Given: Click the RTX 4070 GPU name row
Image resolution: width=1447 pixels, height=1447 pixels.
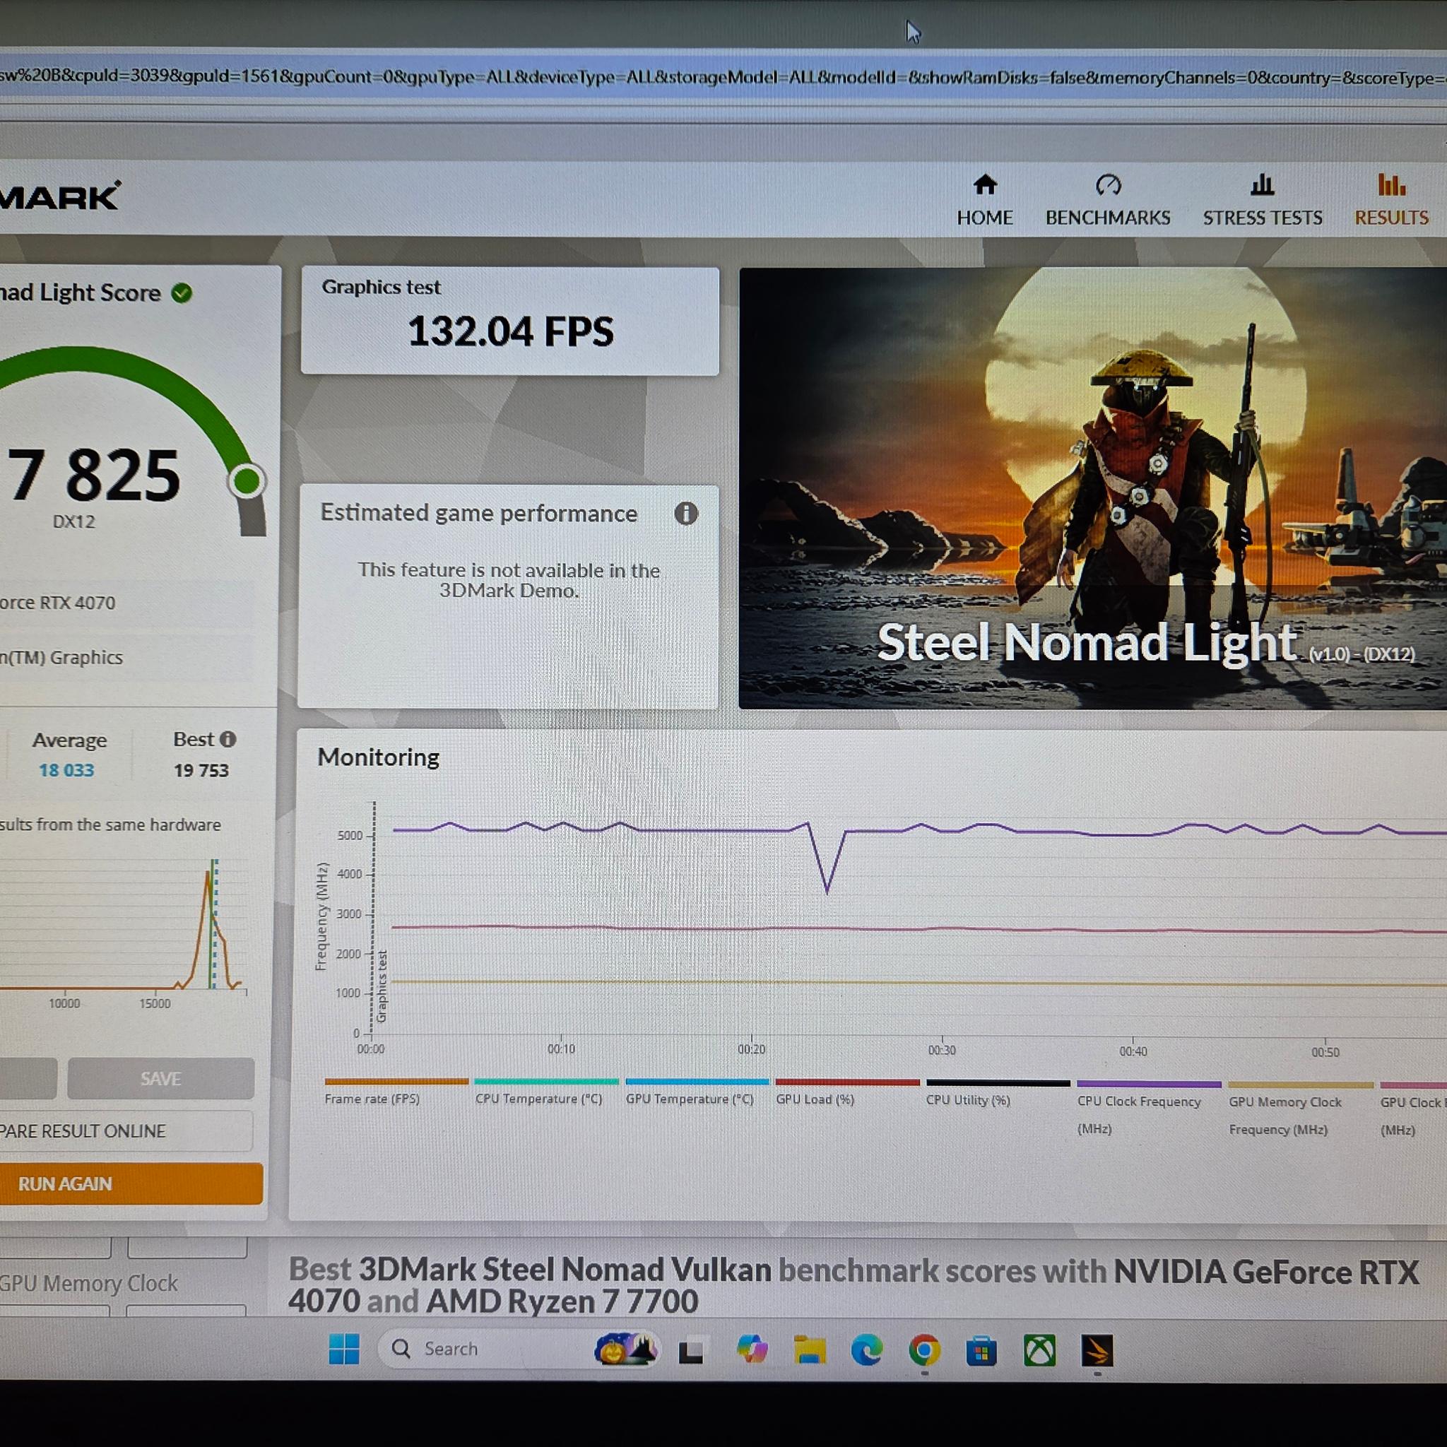Looking at the screenshot, I should pos(126,603).
